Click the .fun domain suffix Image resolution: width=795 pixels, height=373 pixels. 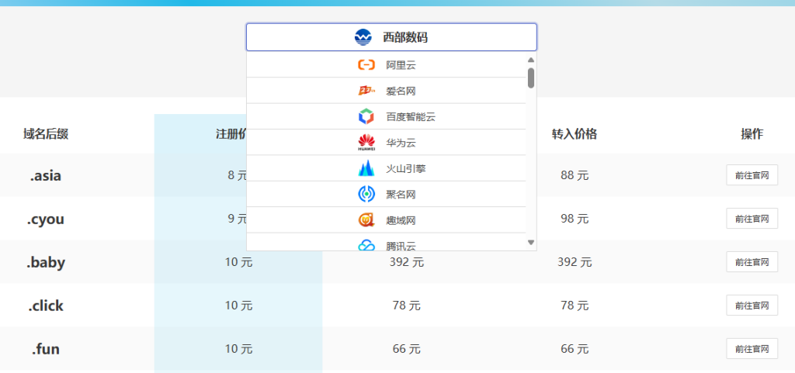click(x=46, y=349)
